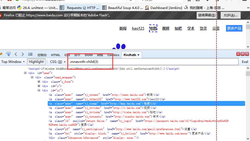Screen dimensions: 250x141
Task: Open the 最常访问 bookmarks folder
Action: 8,8
